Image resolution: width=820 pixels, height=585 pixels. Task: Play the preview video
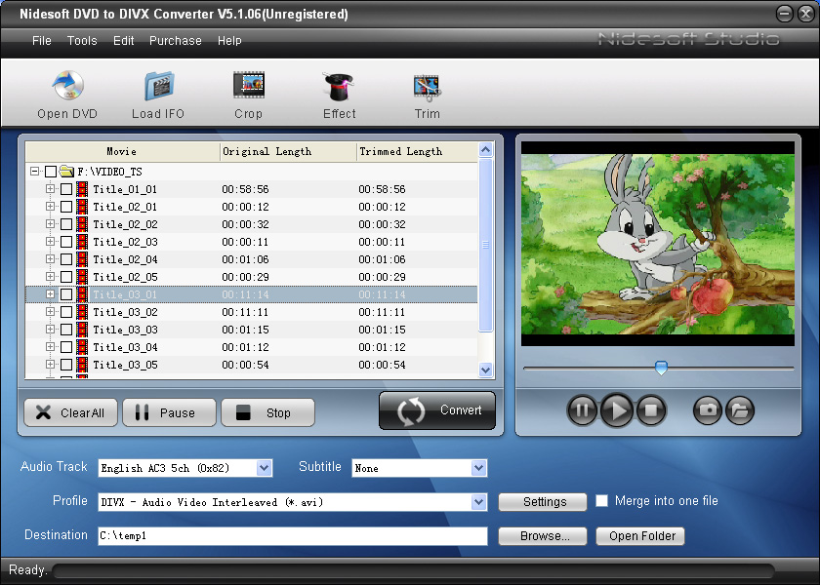(617, 410)
